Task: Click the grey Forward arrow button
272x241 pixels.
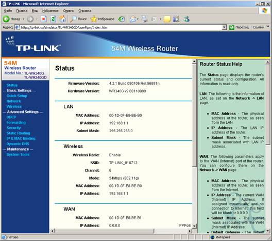Action: 30,19
